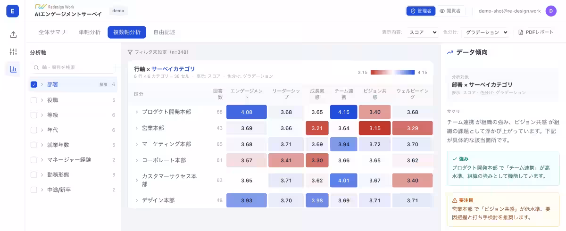
Task: Click the リーダーシップ column header
Action: click(x=286, y=93)
